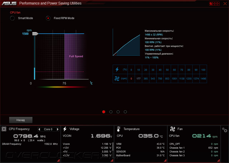Select previous core with left arrow
The image size is (229, 163).
point(39,129)
